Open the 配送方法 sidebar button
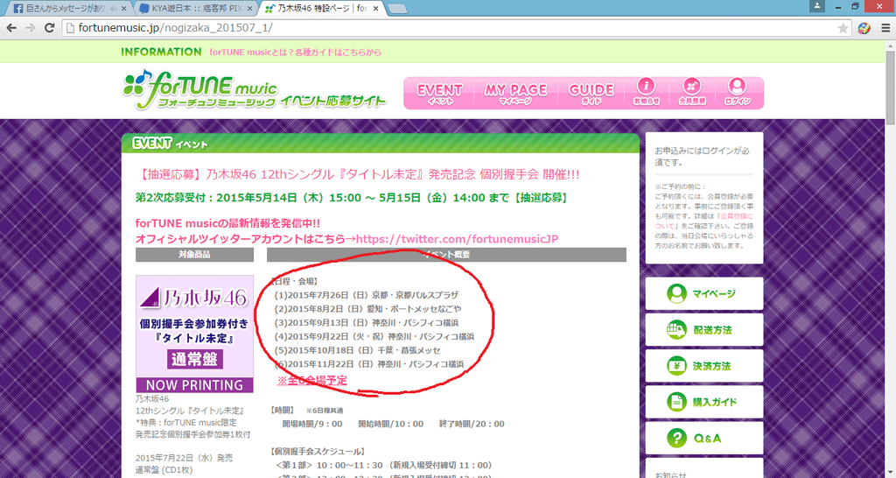 pos(704,330)
